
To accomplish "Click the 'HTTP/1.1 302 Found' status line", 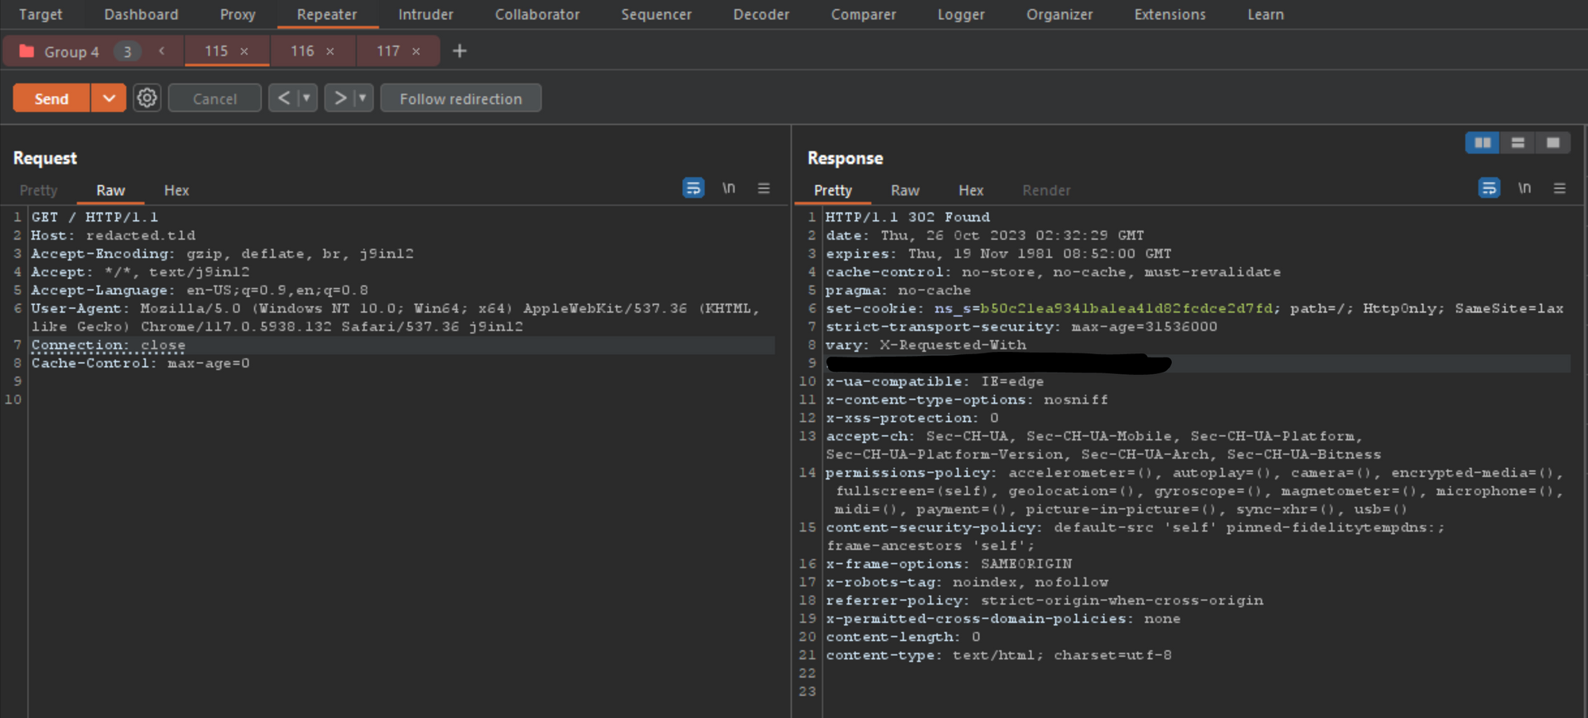I will tap(908, 217).
